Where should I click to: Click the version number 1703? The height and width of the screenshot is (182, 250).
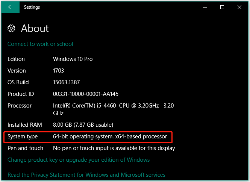click(59, 71)
